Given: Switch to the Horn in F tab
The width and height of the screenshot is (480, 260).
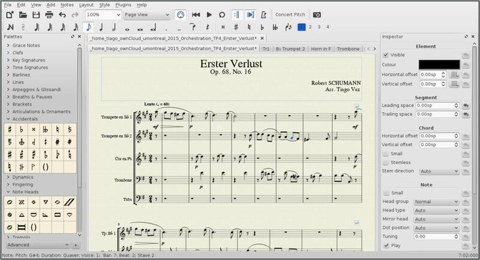Looking at the screenshot, I should [x=321, y=49].
